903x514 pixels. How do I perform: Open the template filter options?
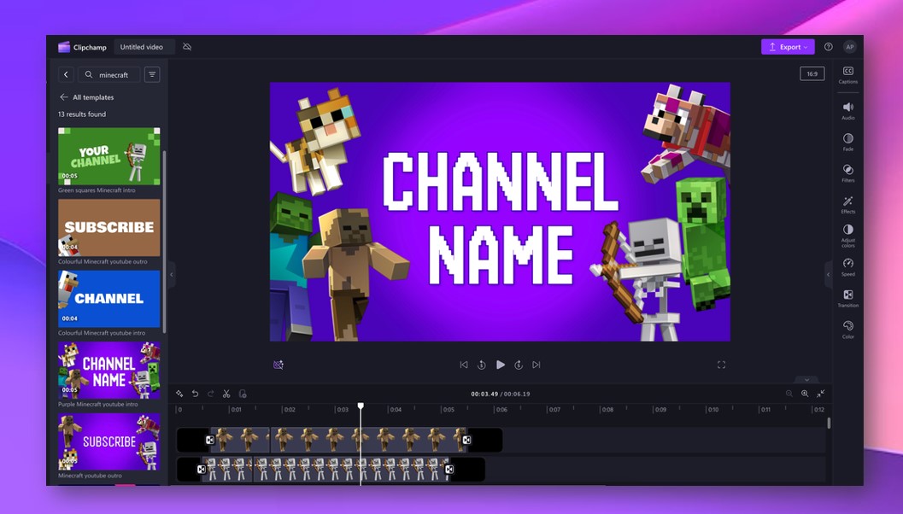click(x=152, y=74)
